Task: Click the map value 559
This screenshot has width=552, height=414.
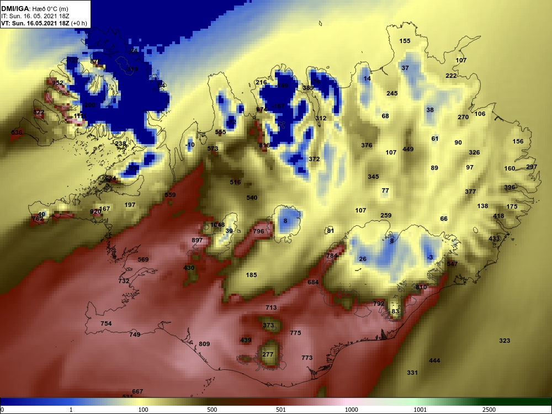Action: pyautogui.click(x=170, y=195)
